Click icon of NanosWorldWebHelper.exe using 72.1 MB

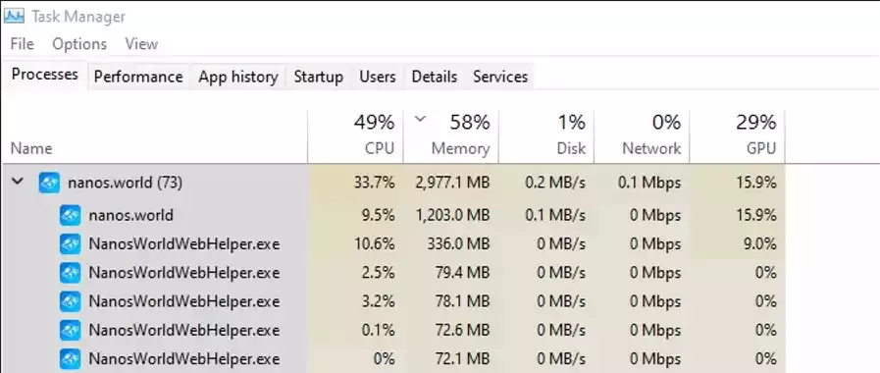(71, 359)
